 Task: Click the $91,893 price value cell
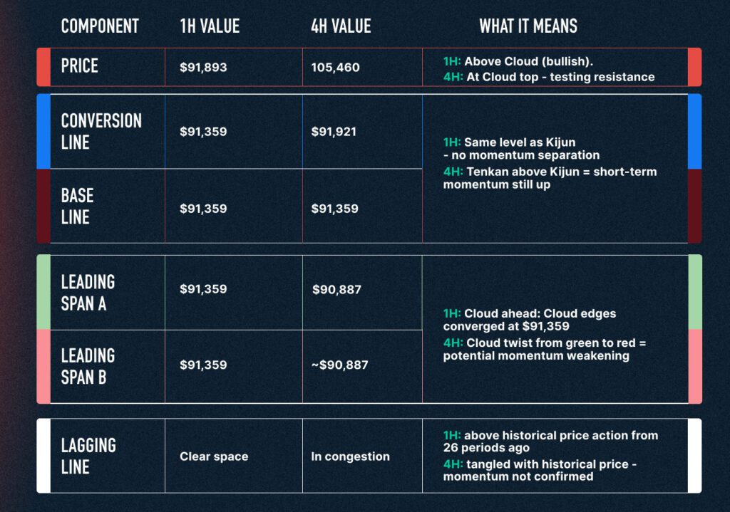(x=203, y=68)
